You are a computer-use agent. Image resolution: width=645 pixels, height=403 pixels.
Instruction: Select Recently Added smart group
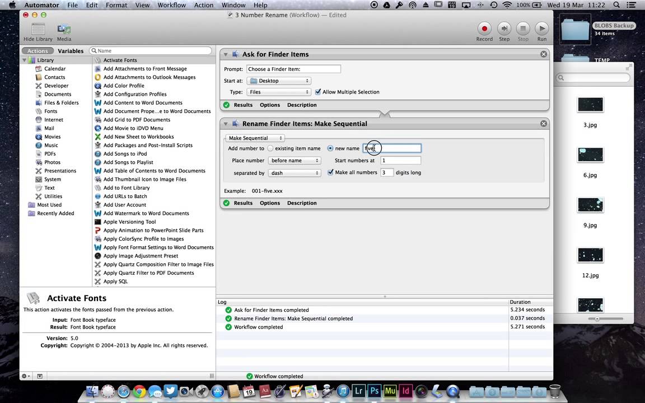(55, 213)
